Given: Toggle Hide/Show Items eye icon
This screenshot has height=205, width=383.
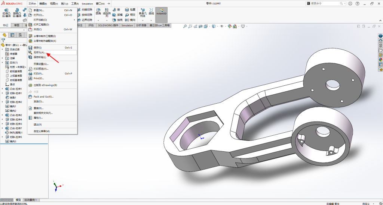Looking at the screenshot, I should [x=222, y=26].
